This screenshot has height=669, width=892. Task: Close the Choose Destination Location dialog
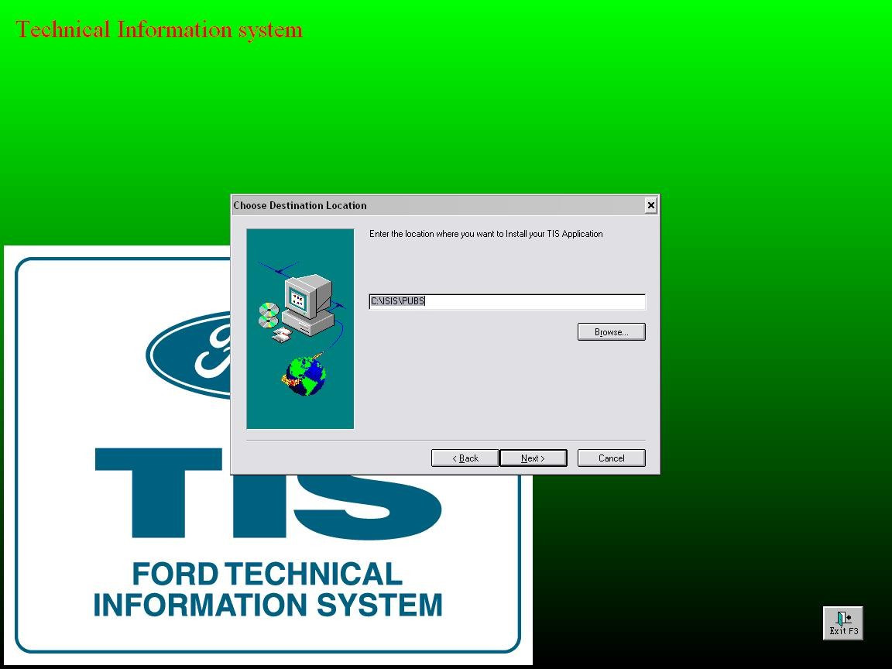(650, 205)
